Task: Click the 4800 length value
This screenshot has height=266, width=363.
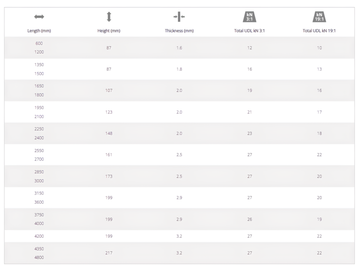Action: point(38,257)
